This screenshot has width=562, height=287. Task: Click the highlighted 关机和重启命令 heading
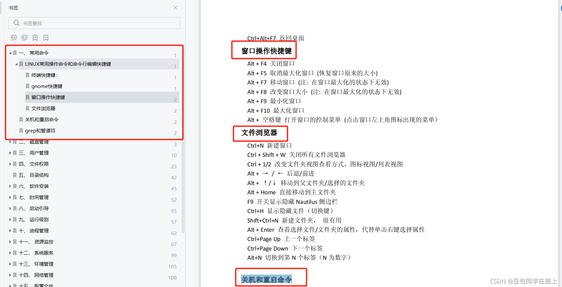(x=266, y=279)
